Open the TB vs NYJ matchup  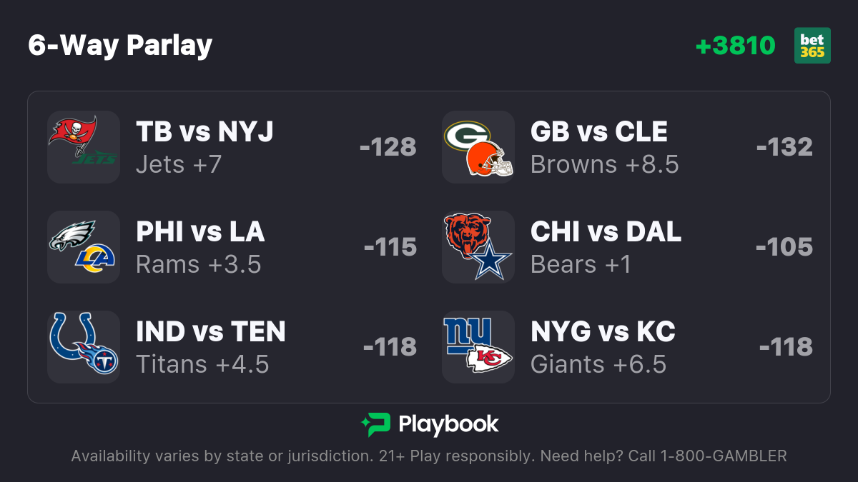pos(204,132)
